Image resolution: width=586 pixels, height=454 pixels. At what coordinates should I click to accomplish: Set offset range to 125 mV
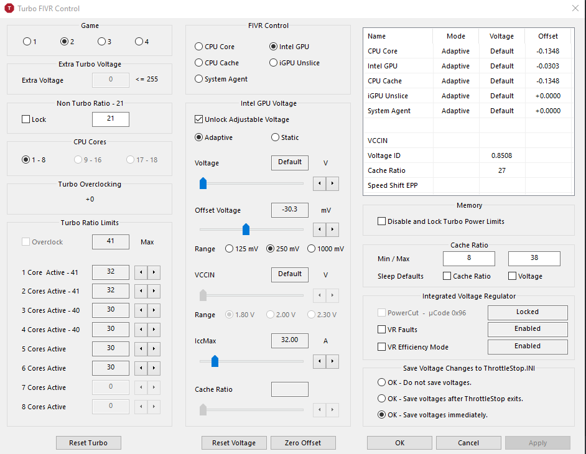coord(229,249)
